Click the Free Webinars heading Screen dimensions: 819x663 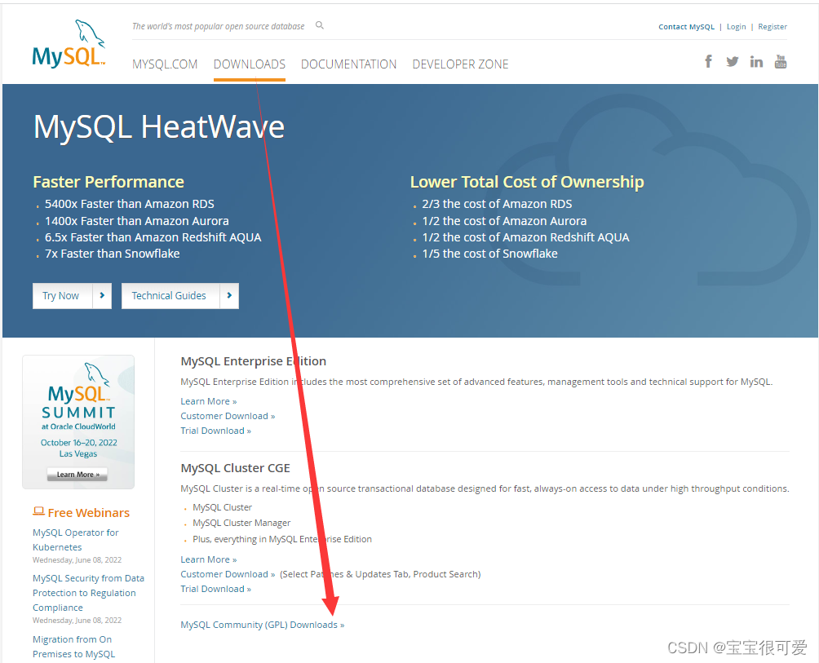(88, 513)
